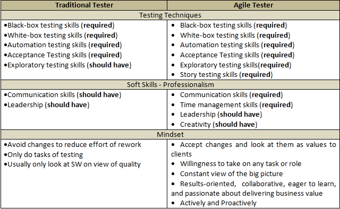Click the Traditional Tester column header
Screen dimensions: 340x209
pyautogui.click(x=84, y=5)
